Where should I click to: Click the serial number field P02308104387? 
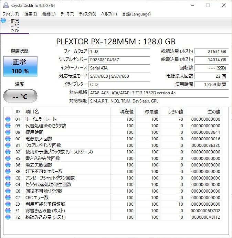pos(119,60)
